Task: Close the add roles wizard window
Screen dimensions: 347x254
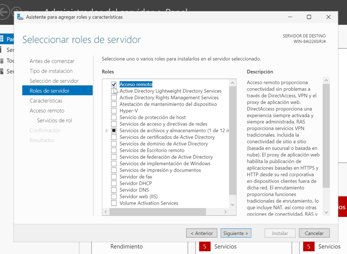Action: coord(328,17)
